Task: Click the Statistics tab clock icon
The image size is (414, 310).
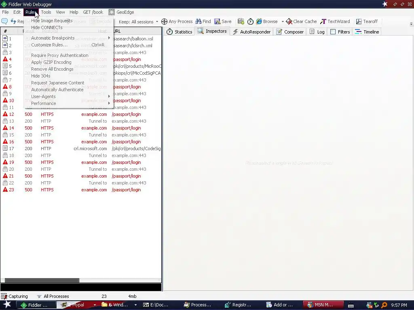Action: (169, 31)
